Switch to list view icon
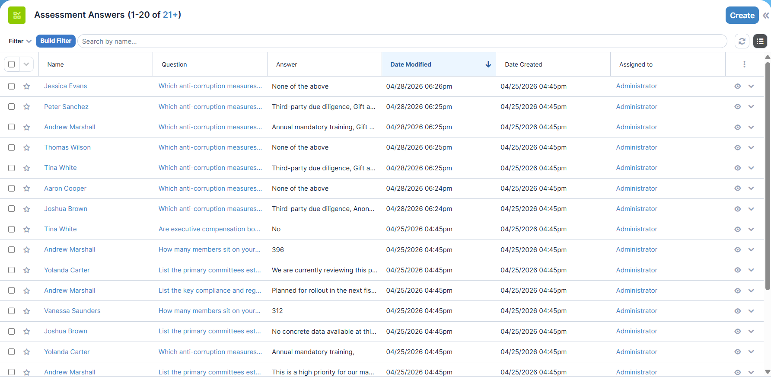The image size is (771, 377). 760,41
